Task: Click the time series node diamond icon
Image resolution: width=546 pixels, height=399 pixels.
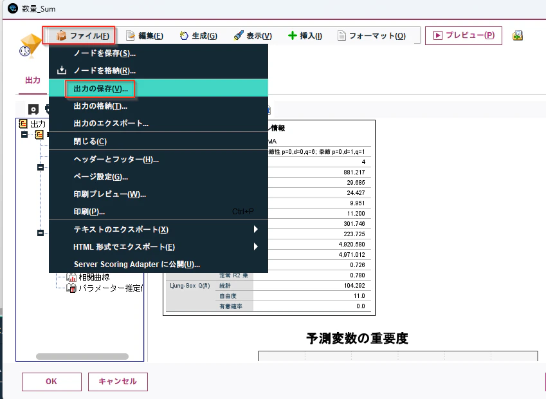Action: click(x=29, y=45)
